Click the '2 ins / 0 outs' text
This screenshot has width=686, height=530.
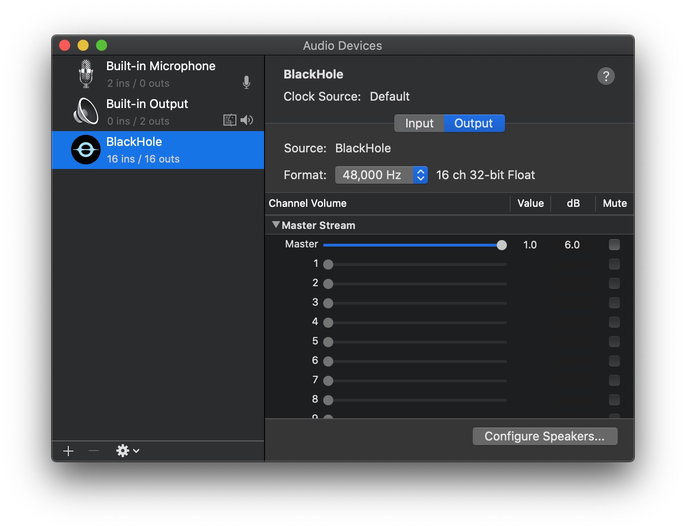(138, 83)
